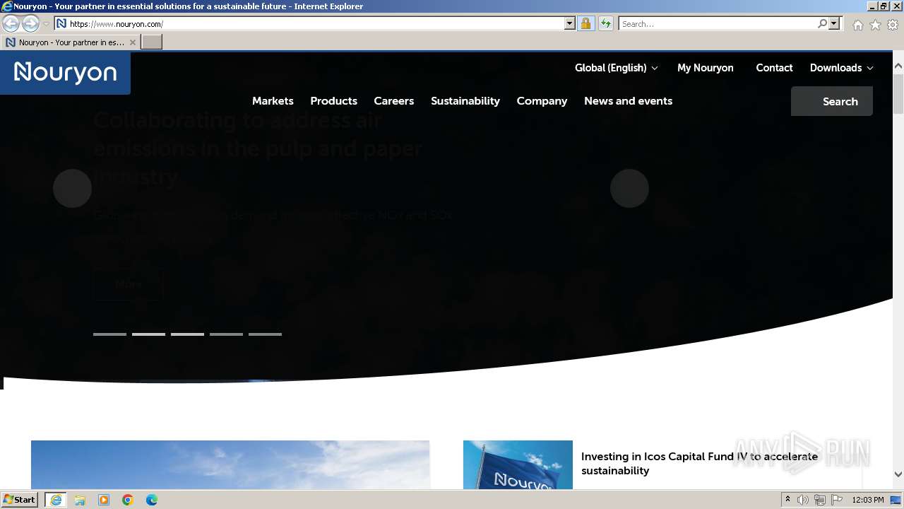
Task: Expand the Global (English) language dropdown
Action: pos(616,68)
